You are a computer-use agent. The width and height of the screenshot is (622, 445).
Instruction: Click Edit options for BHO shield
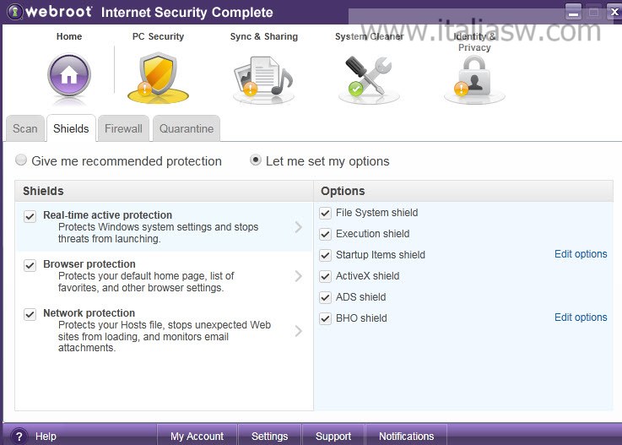pyautogui.click(x=581, y=317)
